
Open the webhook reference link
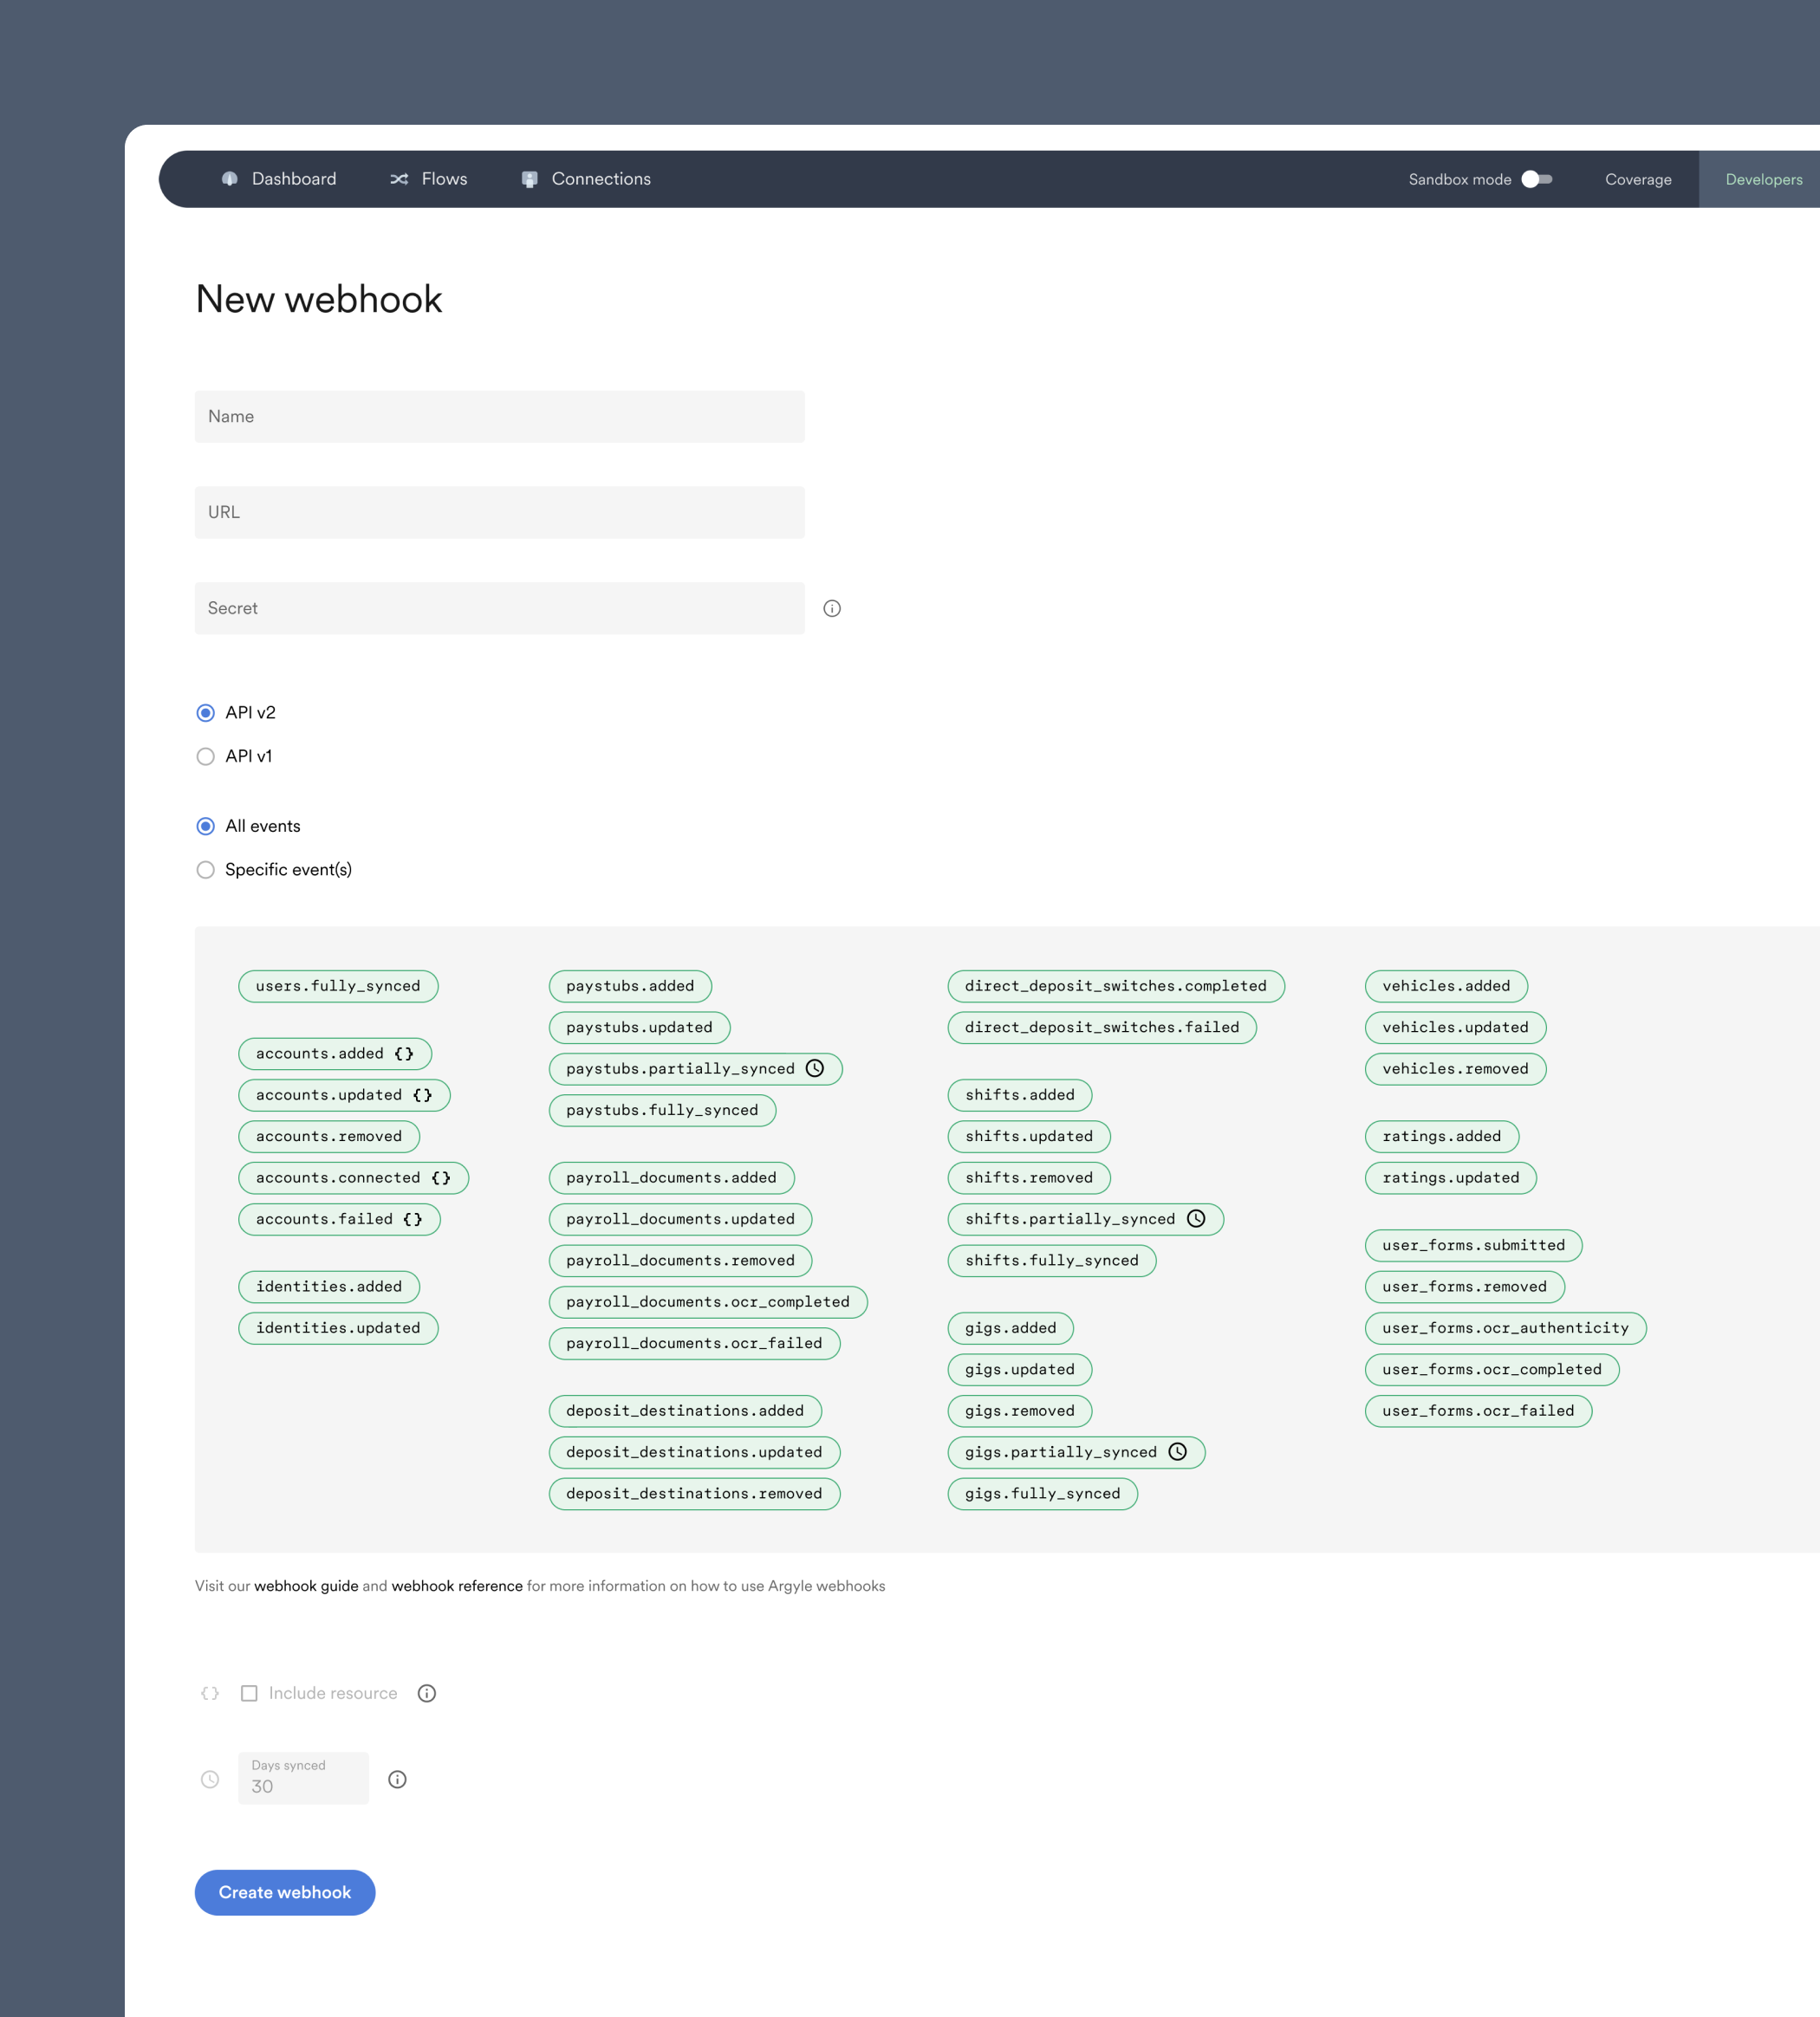point(456,1586)
